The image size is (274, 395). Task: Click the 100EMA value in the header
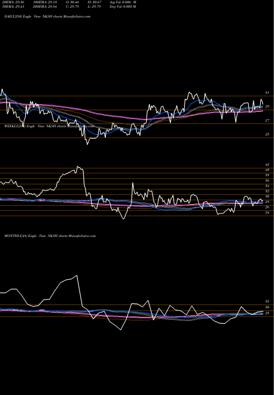pos(44,2)
